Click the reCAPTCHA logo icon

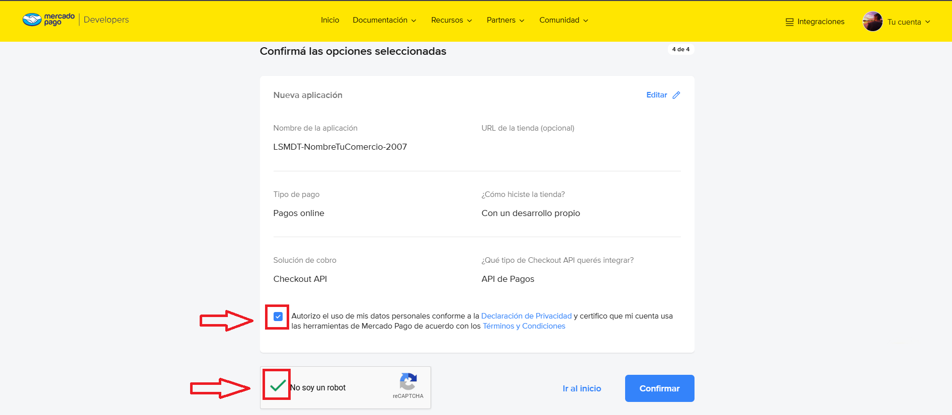click(408, 381)
